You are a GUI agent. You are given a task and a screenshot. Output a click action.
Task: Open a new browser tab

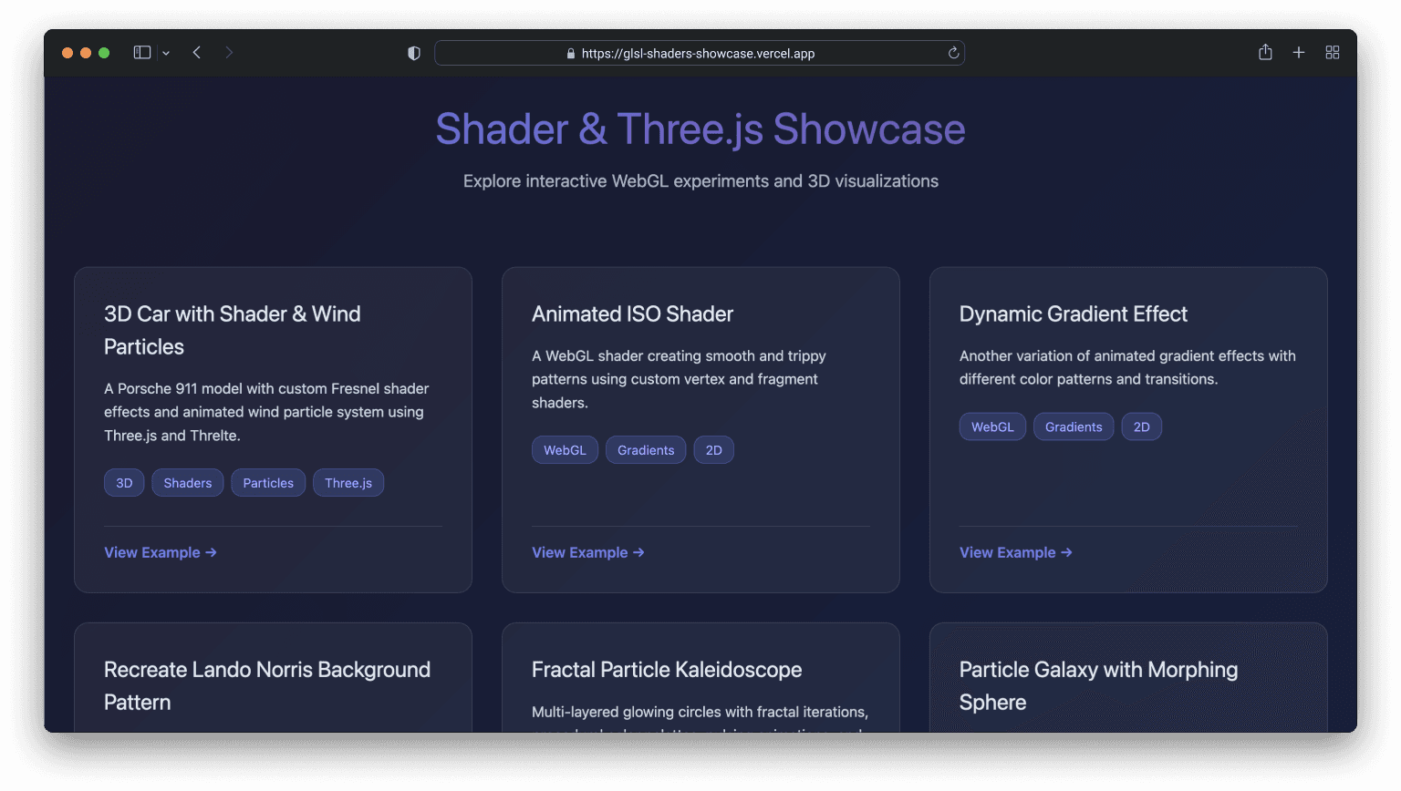pos(1299,52)
